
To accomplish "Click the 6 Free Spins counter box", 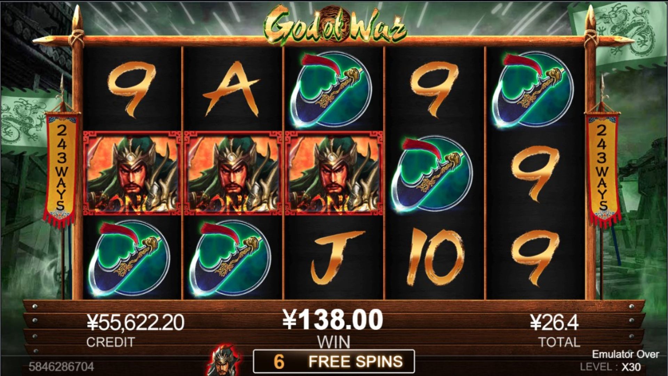I will 334,361.
